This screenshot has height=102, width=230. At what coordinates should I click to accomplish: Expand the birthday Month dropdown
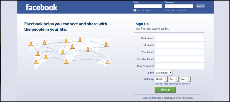point(161,79)
